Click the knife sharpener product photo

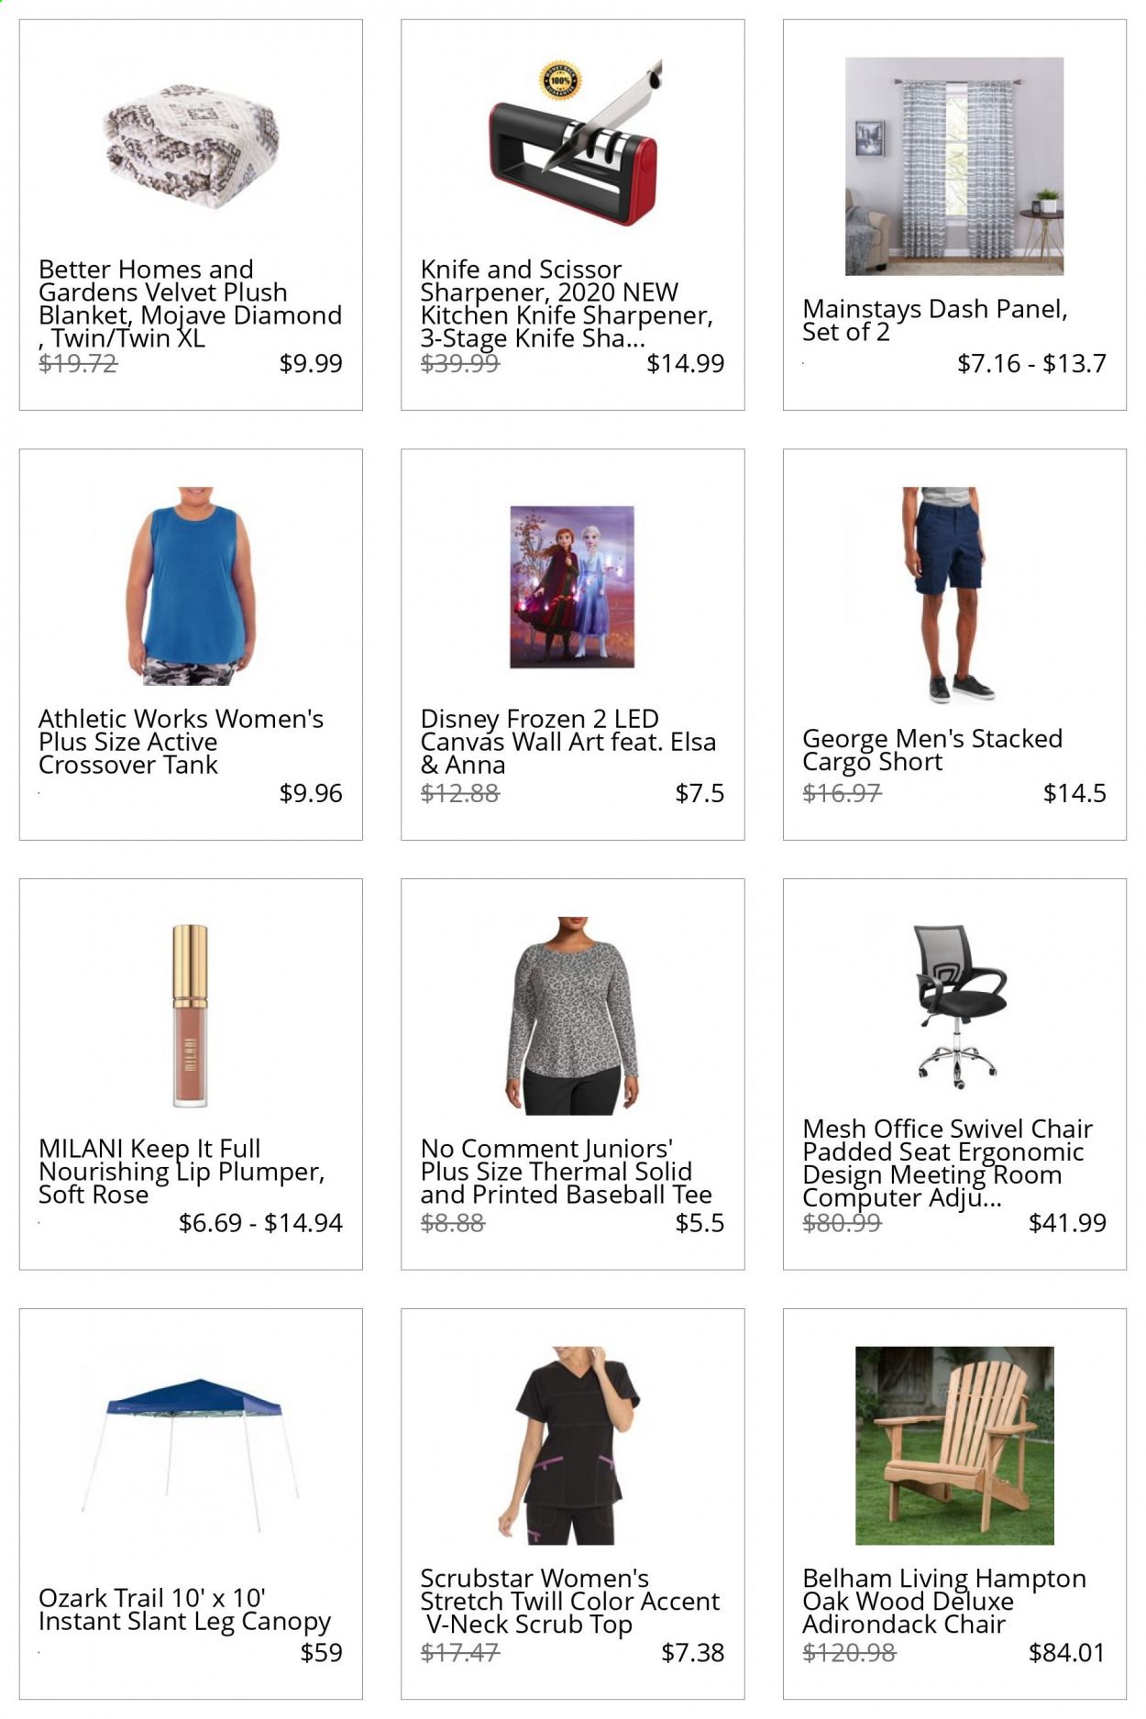click(x=574, y=142)
